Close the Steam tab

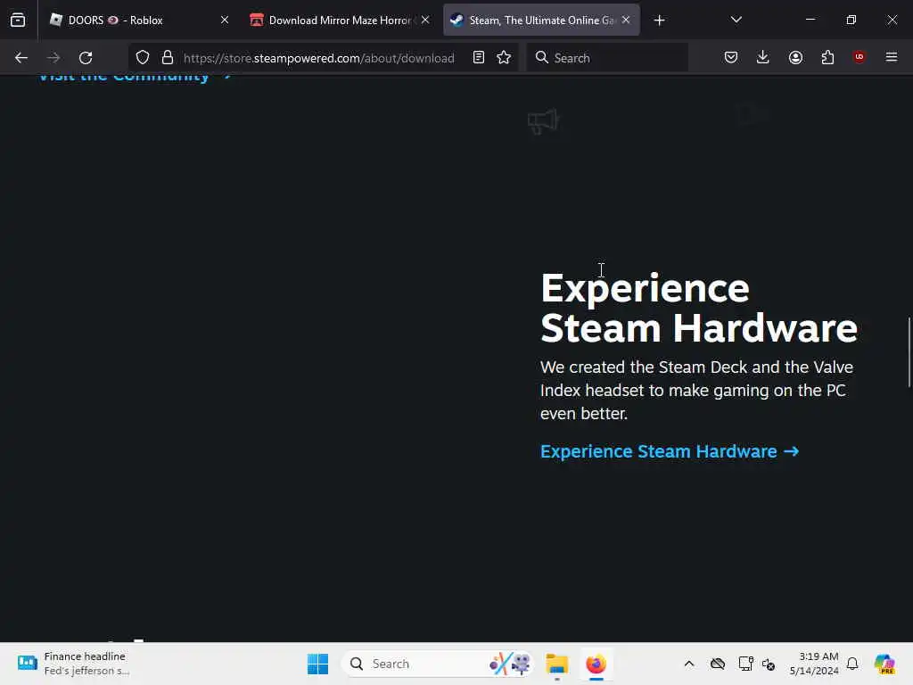click(x=626, y=21)
